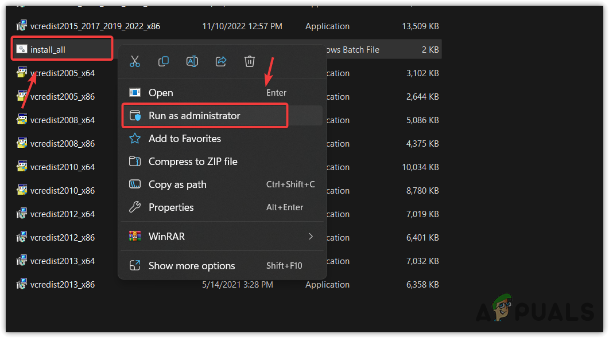Click the Copy as path icon
The width and height of the screenshot is (609, 338).
(x=135, y=184)
